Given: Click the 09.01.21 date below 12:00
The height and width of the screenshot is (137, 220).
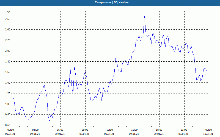Looking at the screenshot, I should (109, 134).
